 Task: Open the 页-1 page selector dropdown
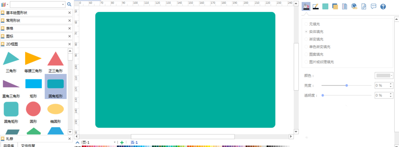pyautogui.click(x=115, y=143)
